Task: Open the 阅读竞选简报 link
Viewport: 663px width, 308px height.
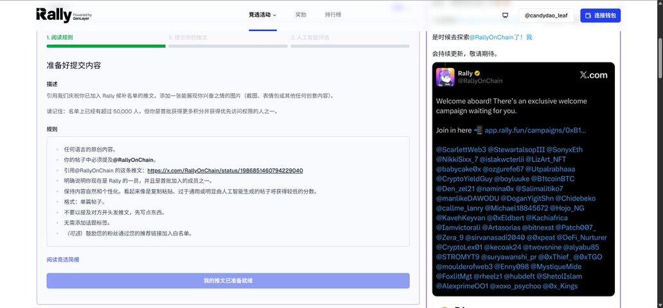Action: coord(63,260)
